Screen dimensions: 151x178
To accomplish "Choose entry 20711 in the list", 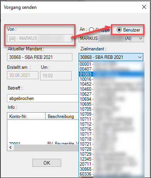I will tap(111, 164).
